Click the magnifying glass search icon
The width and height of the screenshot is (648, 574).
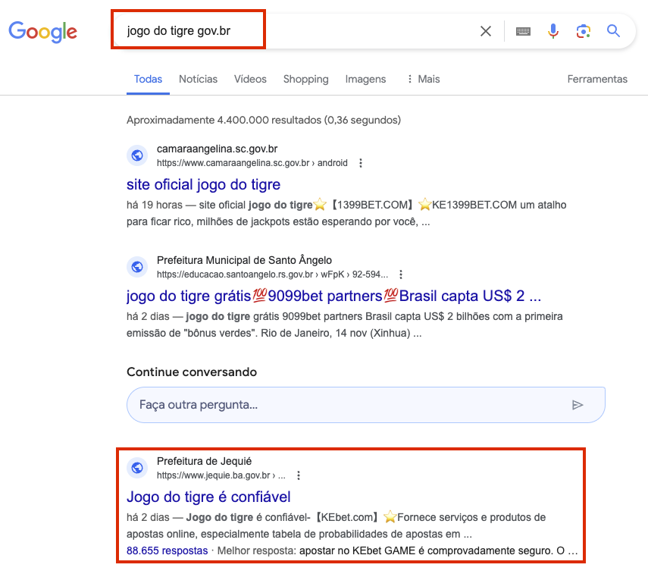pyautogui.click(x=613, y=31)
